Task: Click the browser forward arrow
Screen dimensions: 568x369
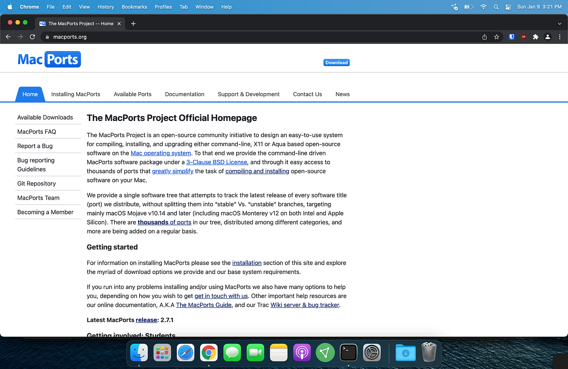Action: (20, 37)
